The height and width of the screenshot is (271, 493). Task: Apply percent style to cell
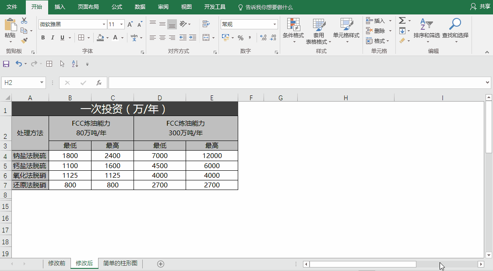240,38
